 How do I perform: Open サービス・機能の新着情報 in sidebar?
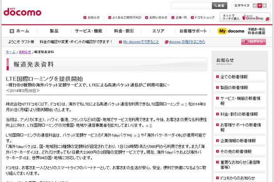[x=240, y=101]
